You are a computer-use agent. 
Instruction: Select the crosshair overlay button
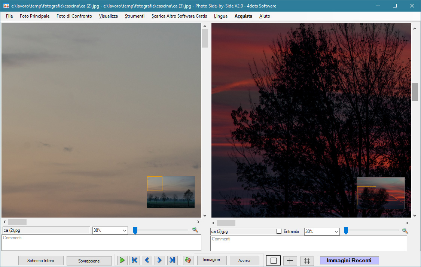[x=290, y=261]
